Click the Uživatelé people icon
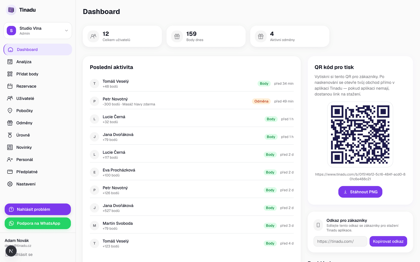The width and height of the screenshot is (420, 262). tap(10, 98)
